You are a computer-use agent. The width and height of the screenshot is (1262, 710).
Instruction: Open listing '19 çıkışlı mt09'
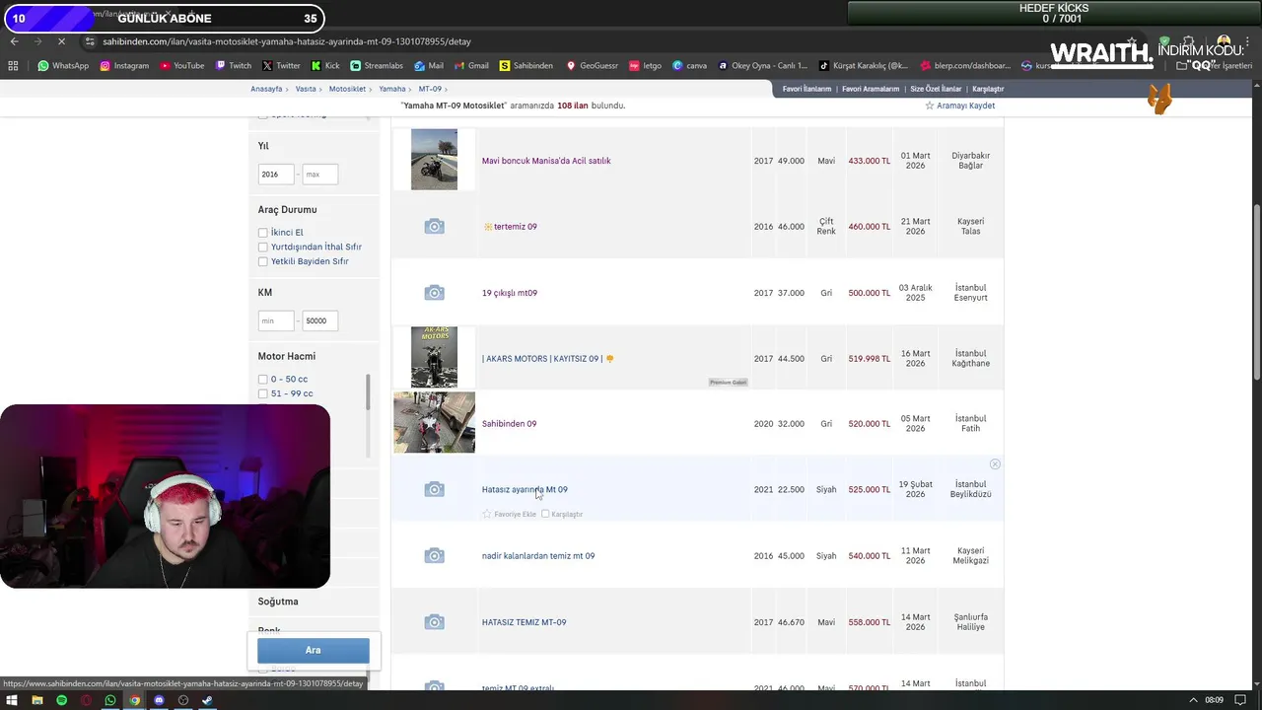click(510, 293)
